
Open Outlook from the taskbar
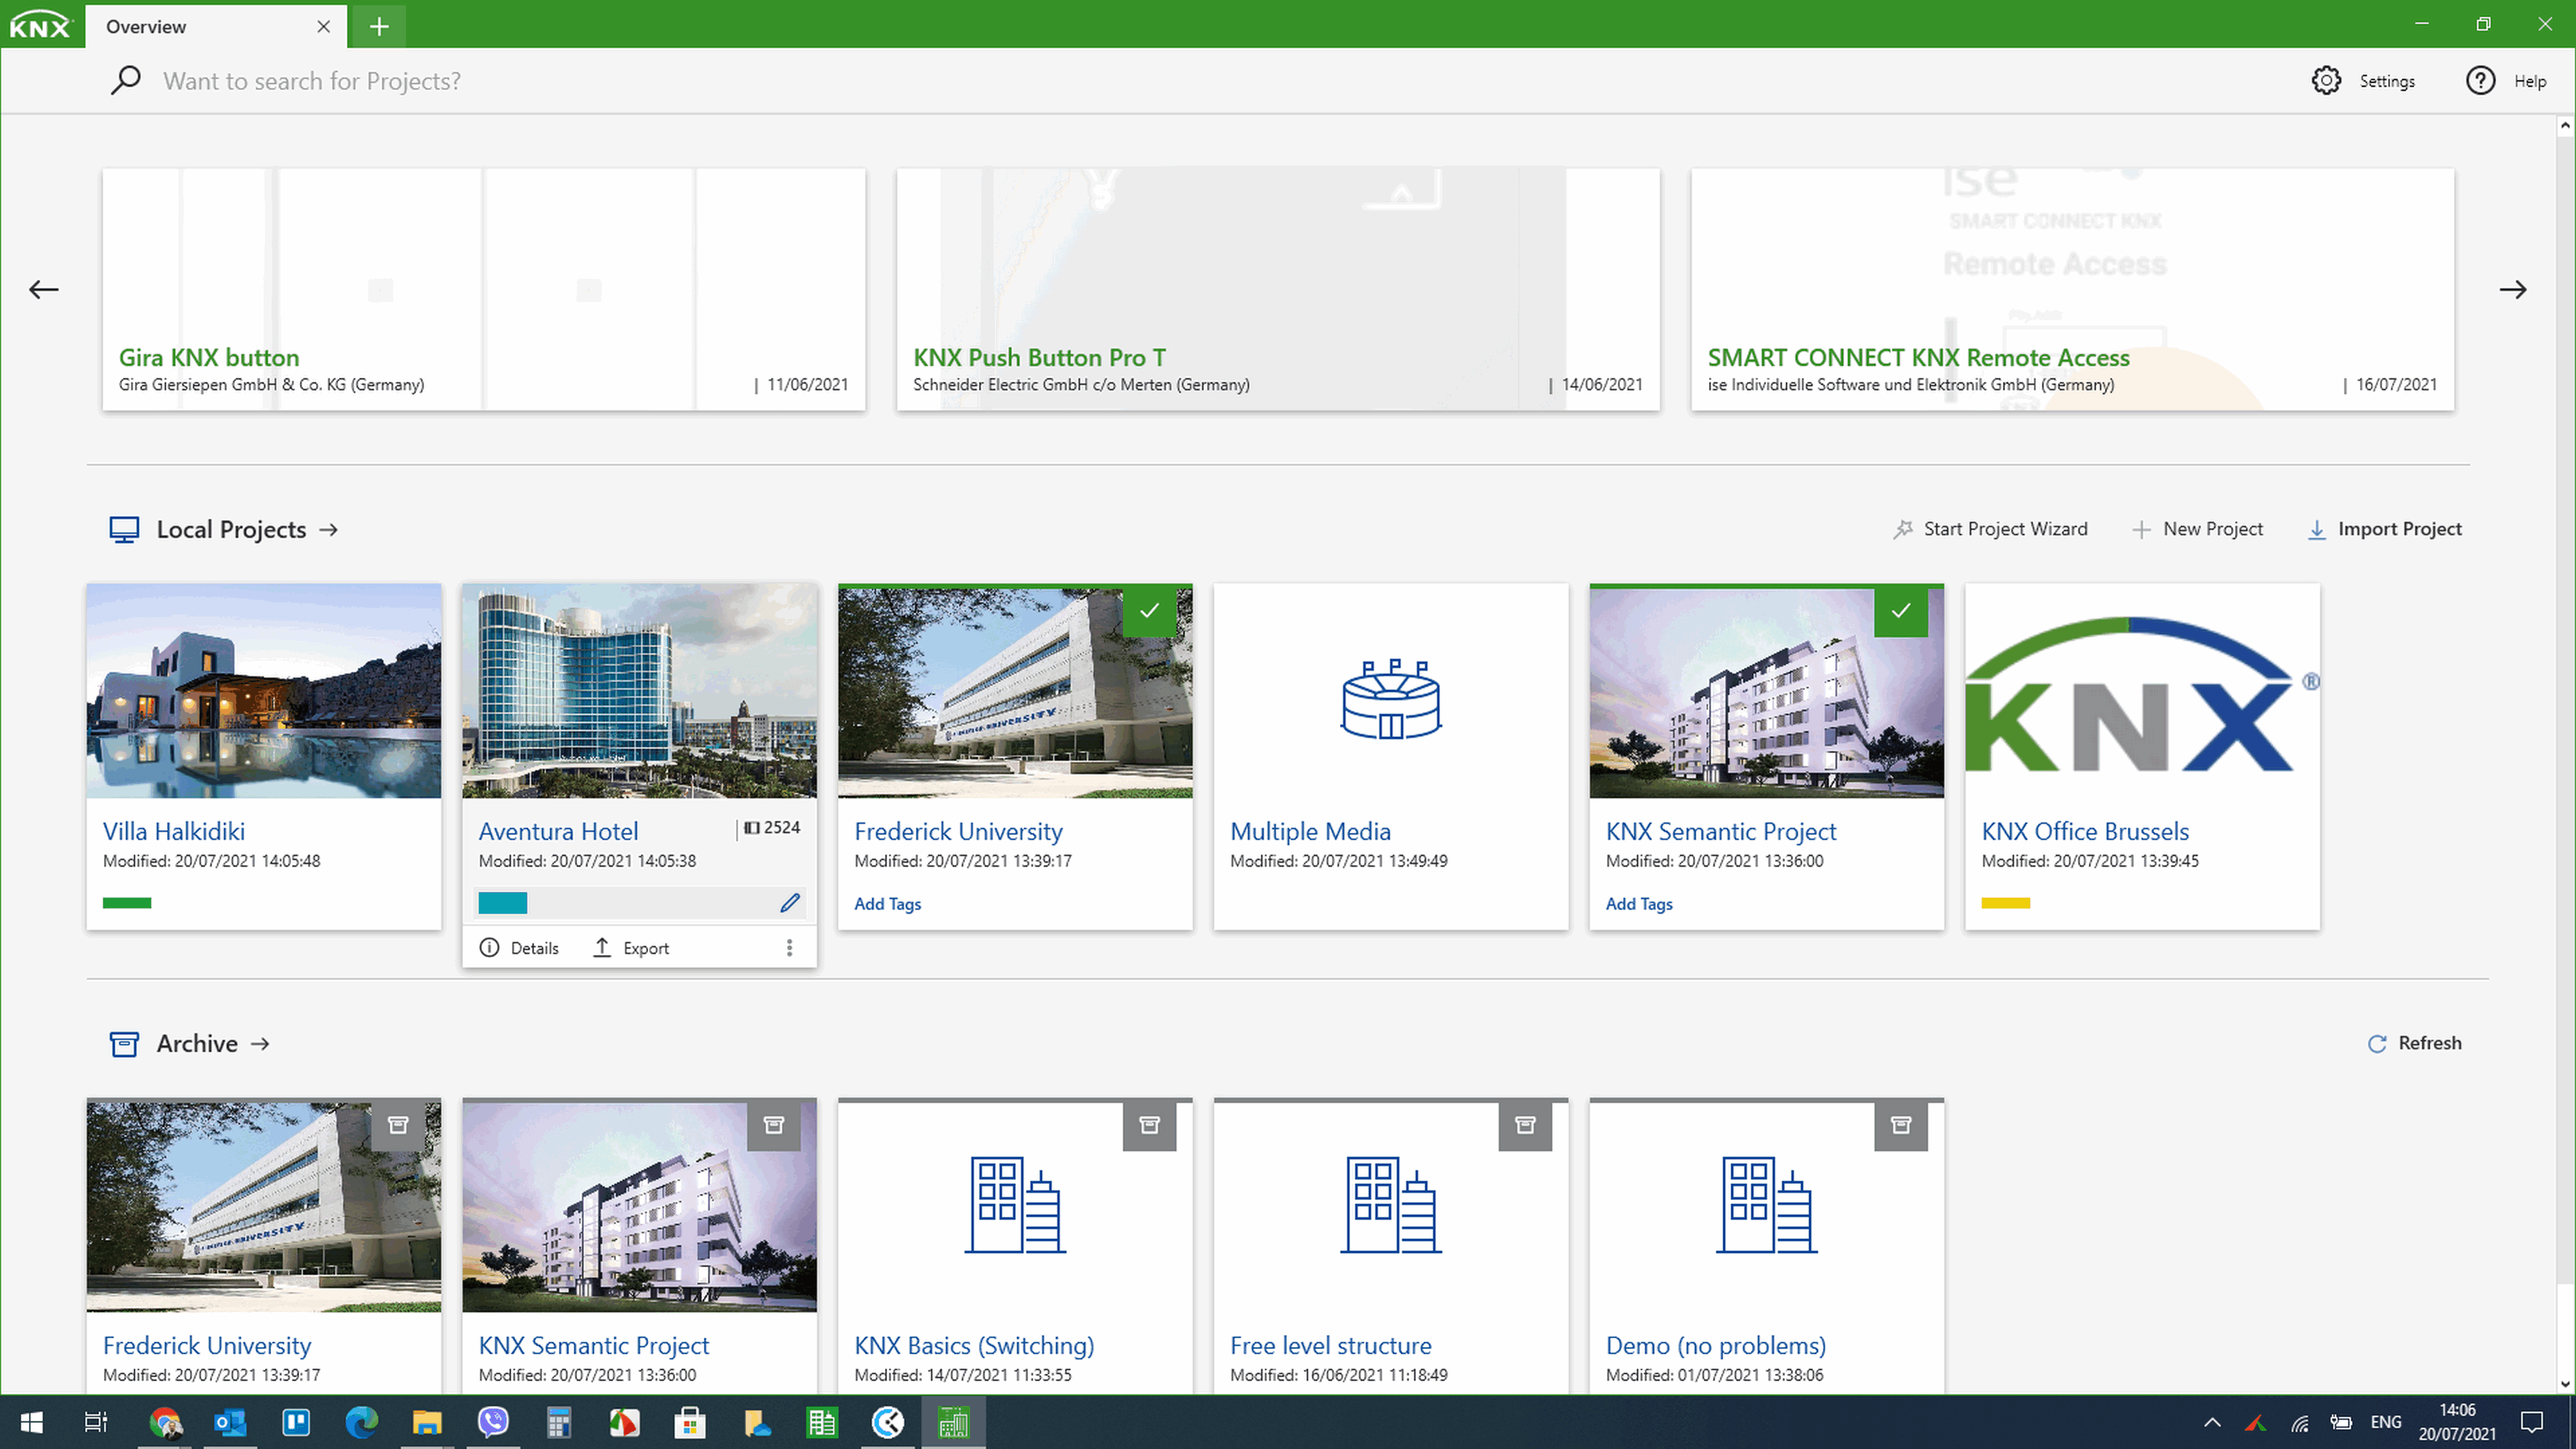click(x=230, y=1422)
